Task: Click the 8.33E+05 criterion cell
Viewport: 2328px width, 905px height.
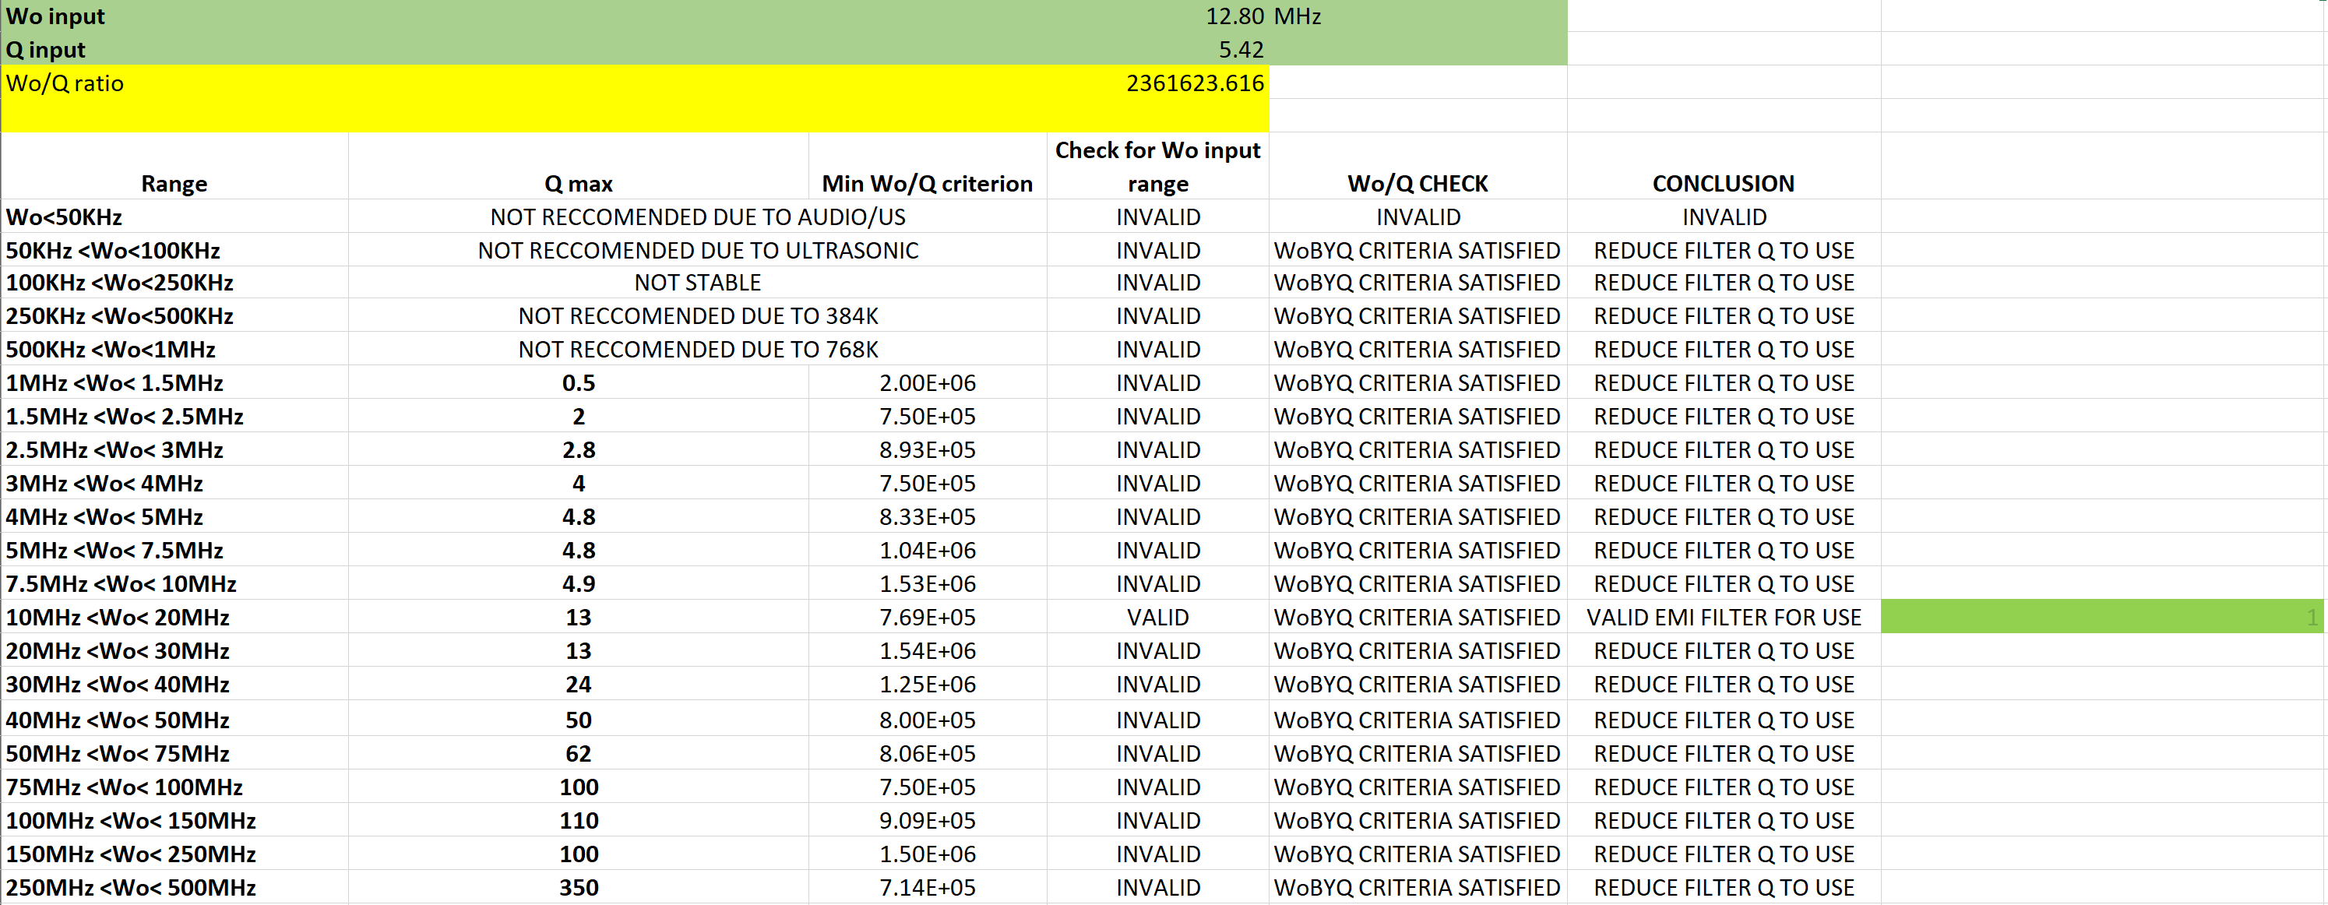Action: point(927,517)
